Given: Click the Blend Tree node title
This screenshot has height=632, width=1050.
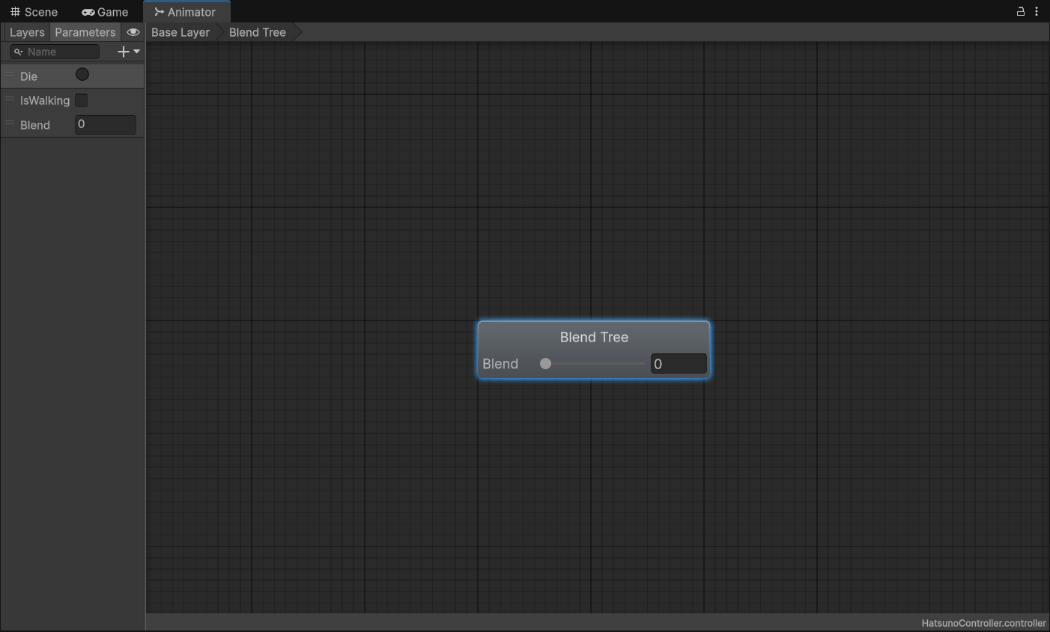Looking at the screenshot, I should (x=594, y=337).
